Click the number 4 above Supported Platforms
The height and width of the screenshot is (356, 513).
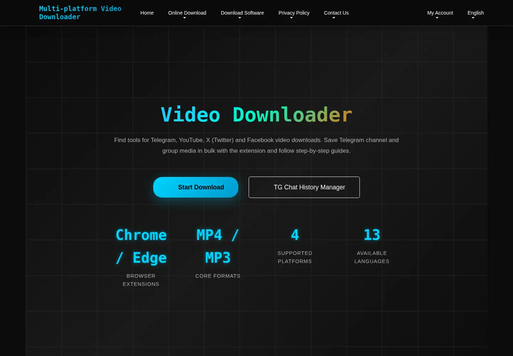(x=295, y=235)
